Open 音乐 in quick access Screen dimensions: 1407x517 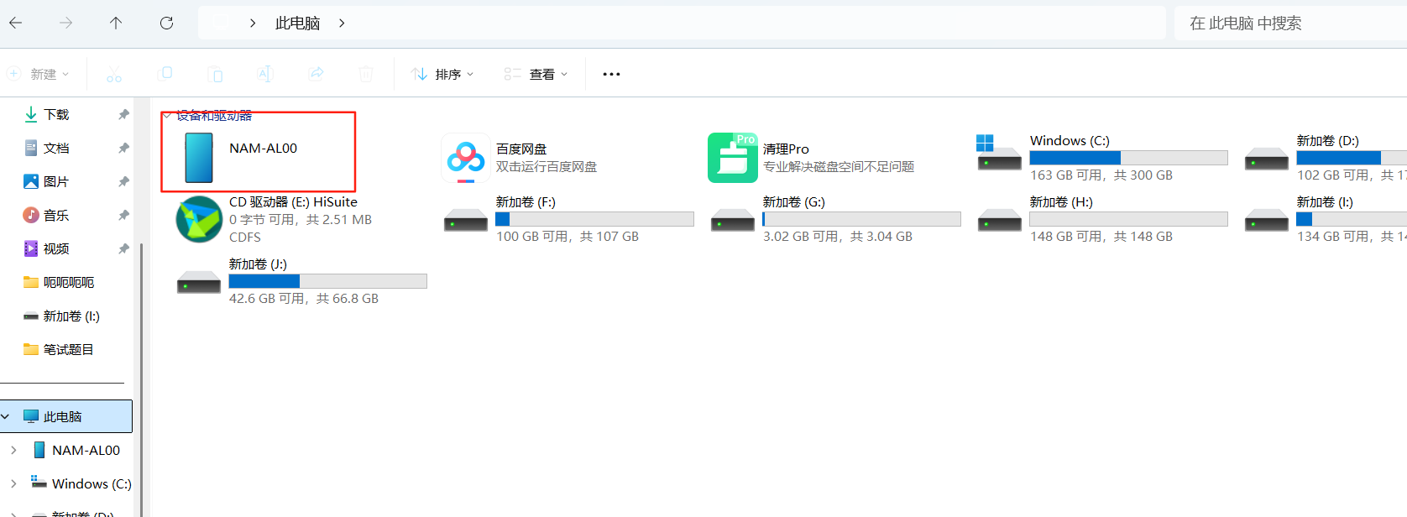coord(56,215)
